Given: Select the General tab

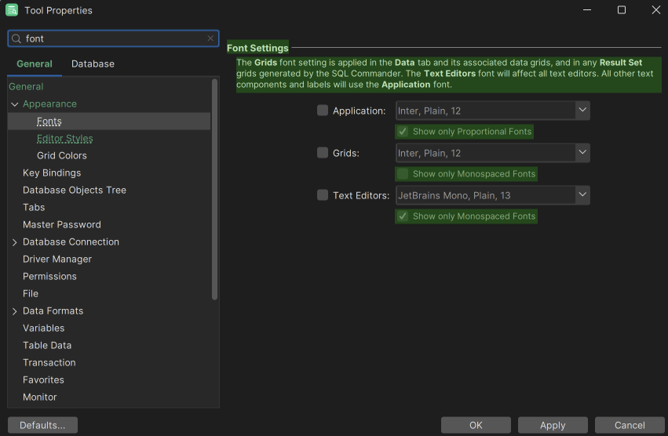Looking at the screenshot, I should coord(35,64).
